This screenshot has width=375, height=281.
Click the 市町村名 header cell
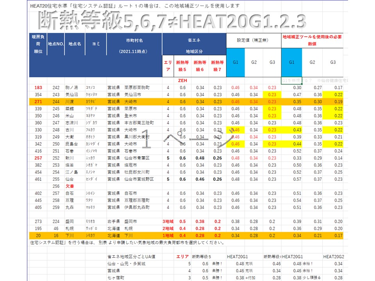(134, 44)
